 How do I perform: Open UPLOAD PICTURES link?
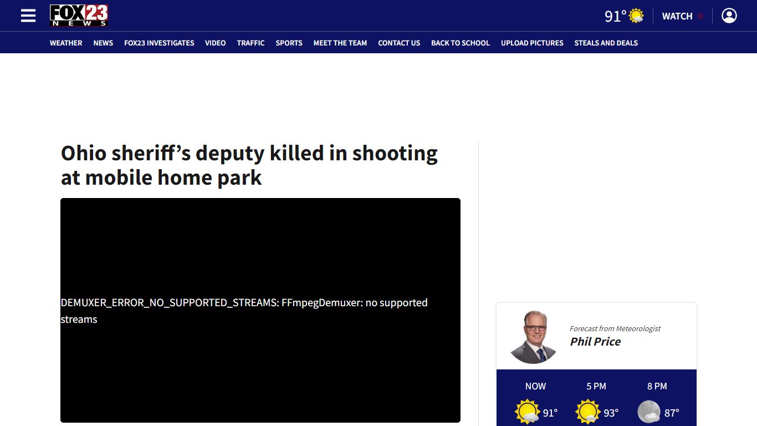pos(532,43)
